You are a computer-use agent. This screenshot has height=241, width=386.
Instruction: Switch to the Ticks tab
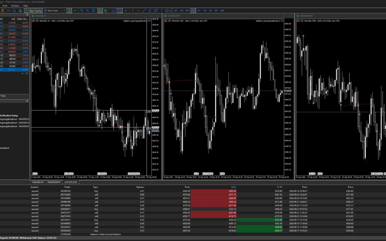(3, 96)
